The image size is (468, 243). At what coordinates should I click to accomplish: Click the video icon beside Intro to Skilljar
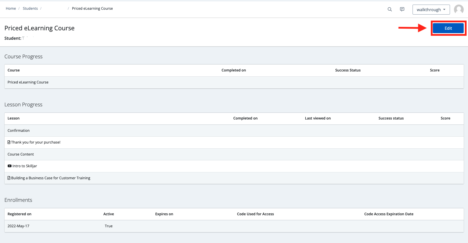(x=9, y=166)
